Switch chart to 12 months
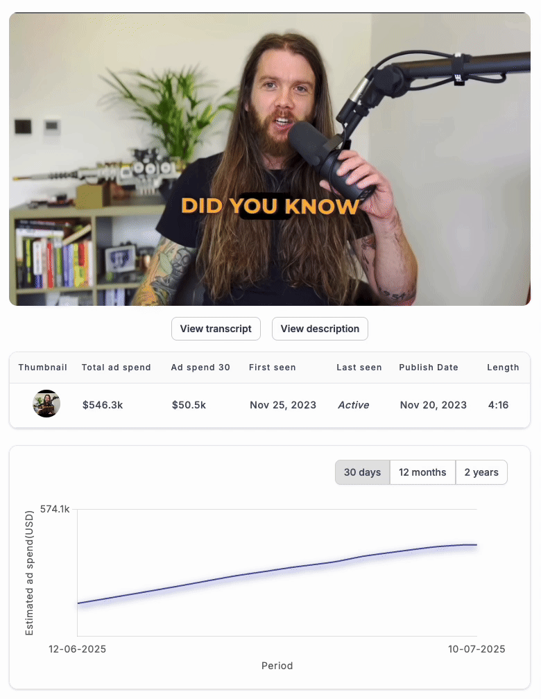This screenshot has width=541, height=699. click(x=422, y=472)
